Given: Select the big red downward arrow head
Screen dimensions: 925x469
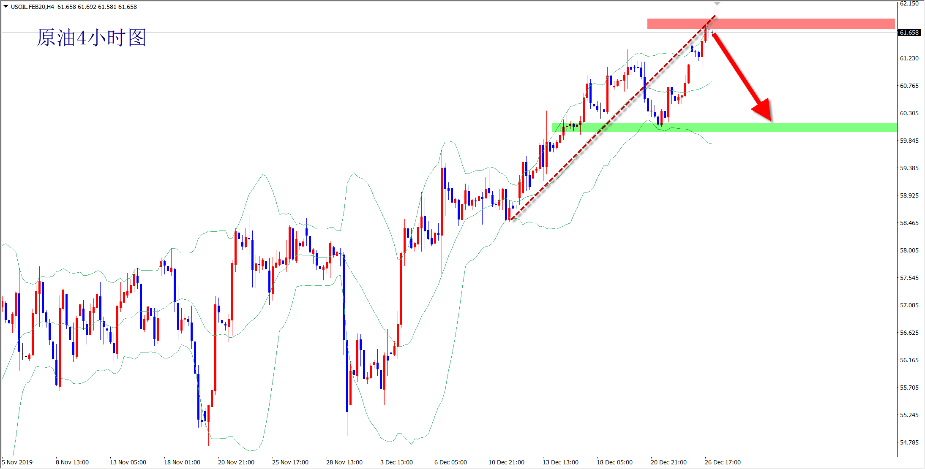Looking at the screenshot, I should coord(764,111).
